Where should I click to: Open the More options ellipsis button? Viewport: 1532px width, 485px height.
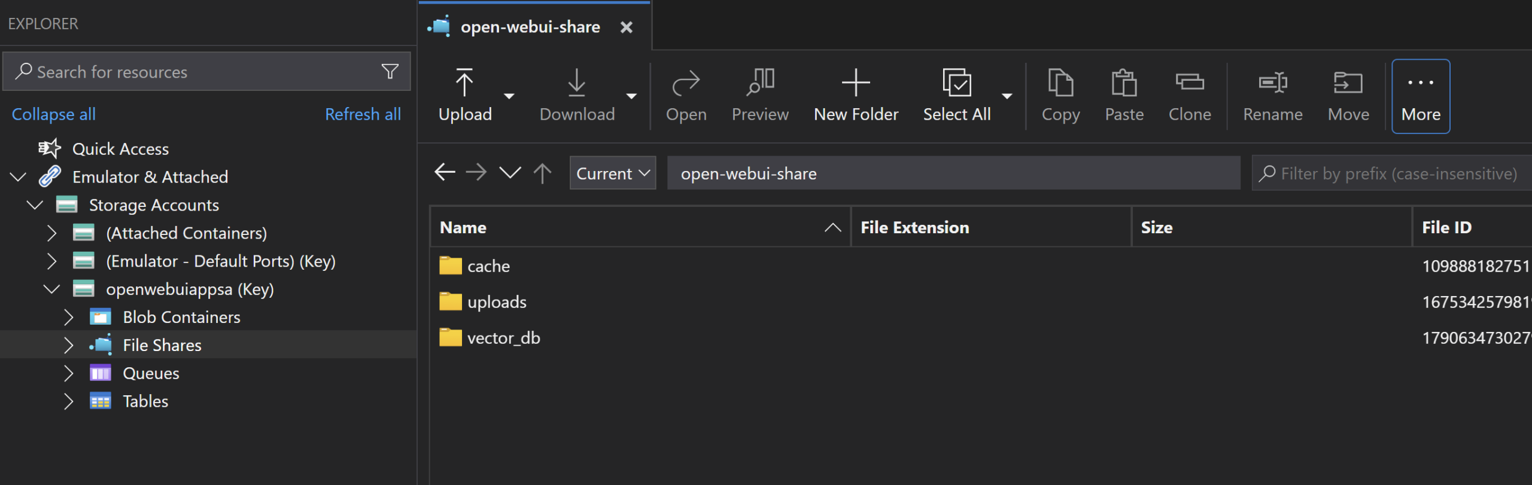coord(1420,96)
